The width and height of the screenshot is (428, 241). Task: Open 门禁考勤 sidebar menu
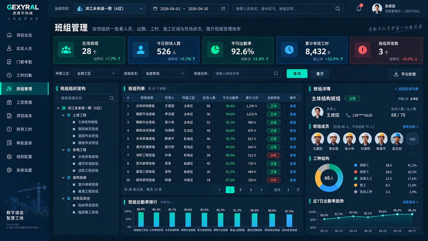pyautogui.click(x=24, y=62)
